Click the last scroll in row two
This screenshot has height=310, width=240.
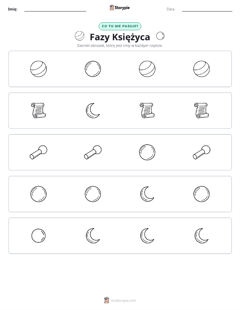tap(202, 111)
